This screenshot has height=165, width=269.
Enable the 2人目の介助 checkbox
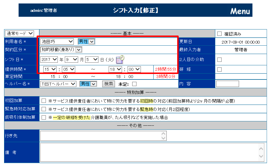tap(220, 60)
